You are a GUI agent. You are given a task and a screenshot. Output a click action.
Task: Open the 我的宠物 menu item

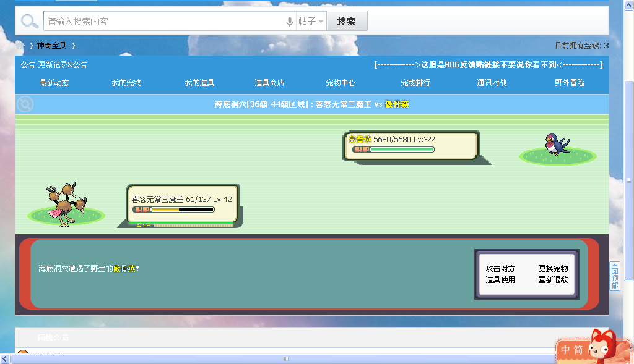pos(126,83)
